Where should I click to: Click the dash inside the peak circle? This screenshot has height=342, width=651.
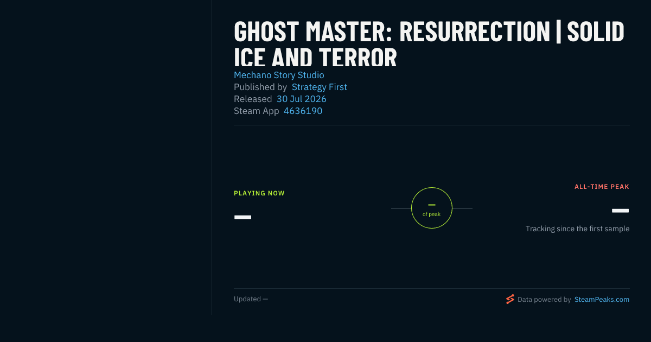[432, 205]
